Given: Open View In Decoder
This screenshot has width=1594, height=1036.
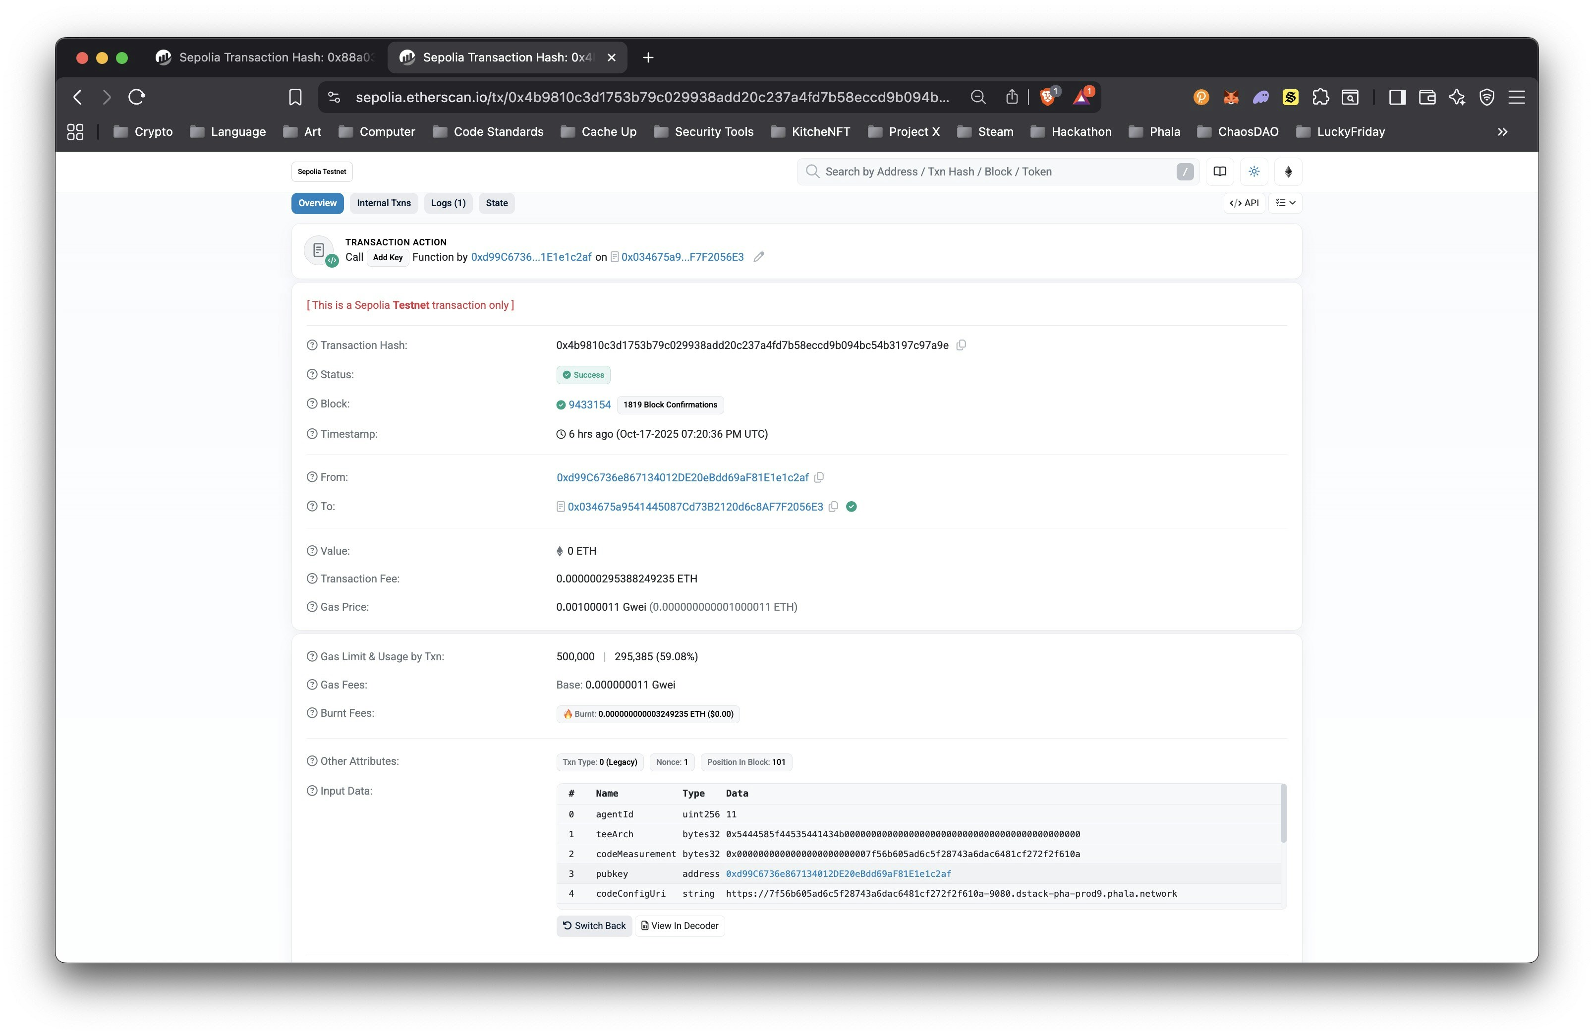Looking at the screenshot, I should click(680, 925).
